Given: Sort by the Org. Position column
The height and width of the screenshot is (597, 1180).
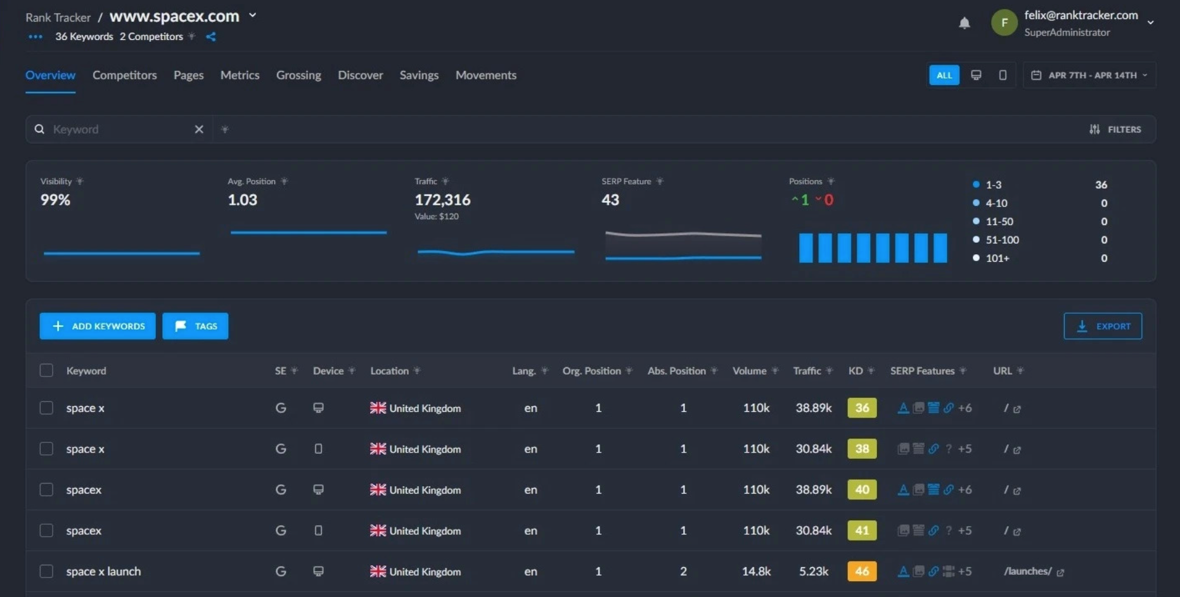Looking at the screenshot, I should point(591,371).
